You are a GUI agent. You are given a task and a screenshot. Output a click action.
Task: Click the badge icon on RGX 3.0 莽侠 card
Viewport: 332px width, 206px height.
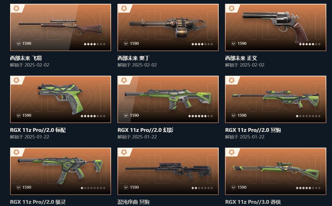pos(231,152)
